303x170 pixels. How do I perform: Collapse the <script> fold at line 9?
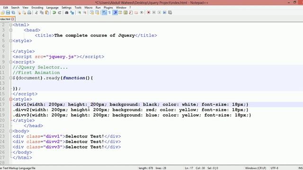coord(11,62)
